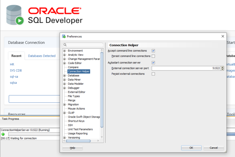Open the SYS CDB connection

(16, 70)
